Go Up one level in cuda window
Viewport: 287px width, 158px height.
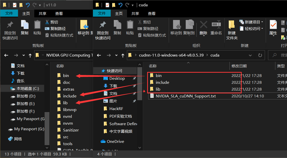tap(123, 55)
